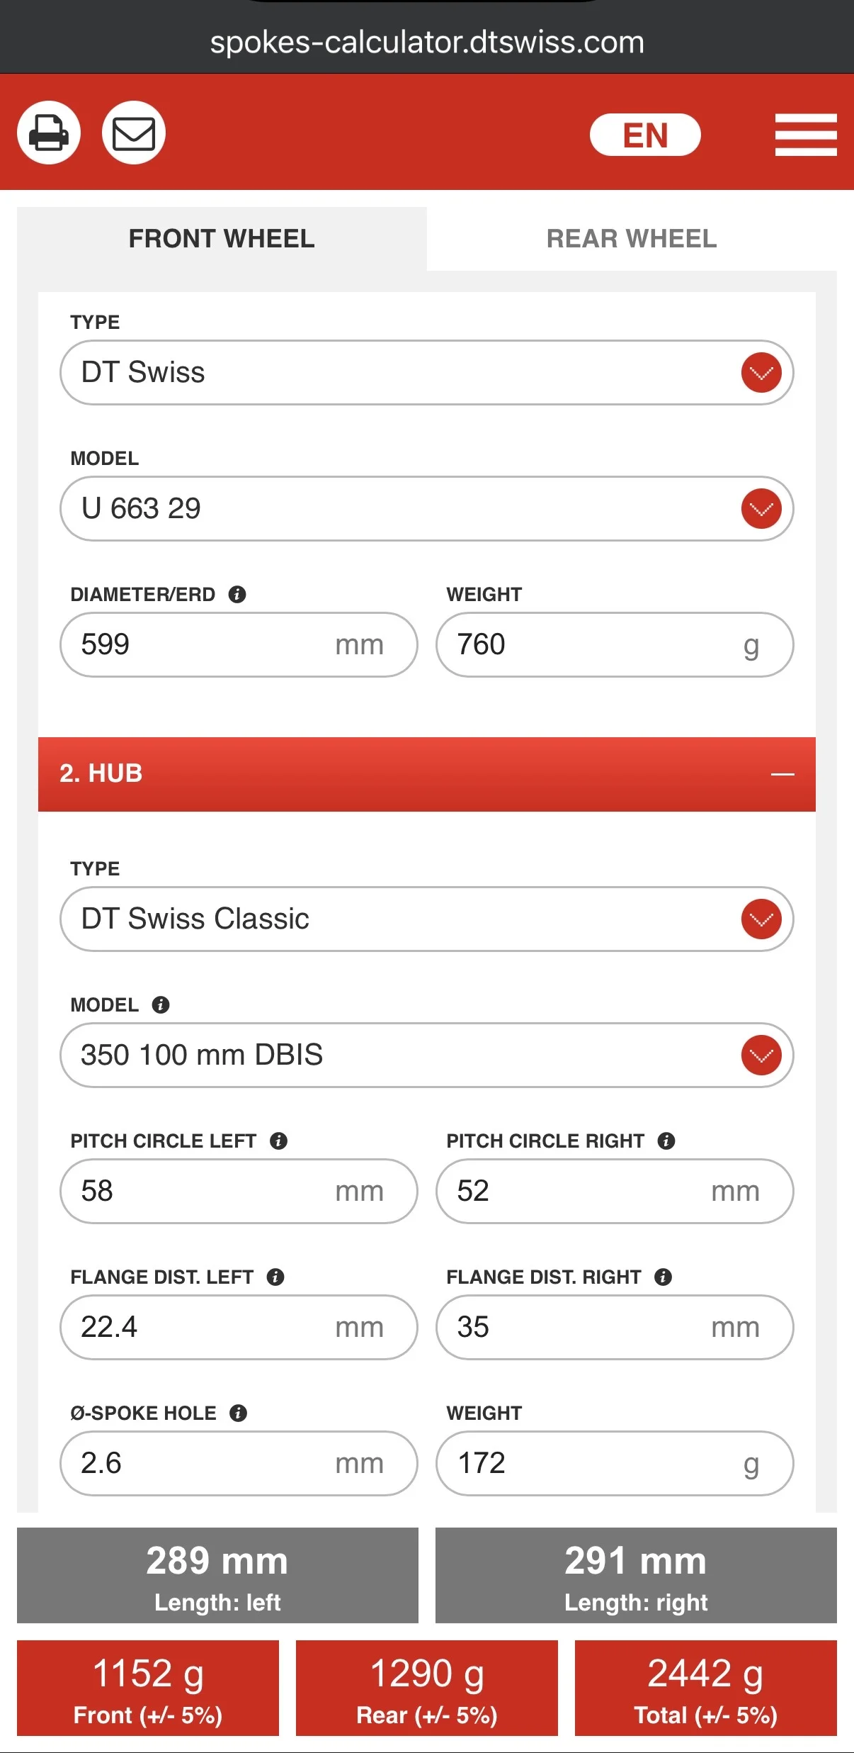This screenshot has width=854, height=1753.
Task: Click the browser address bar URL
Action: coord(427,43)
